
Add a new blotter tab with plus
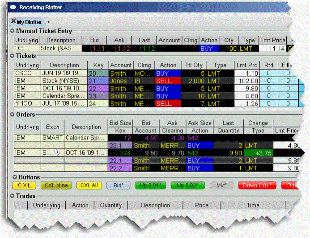click(48, 22)
